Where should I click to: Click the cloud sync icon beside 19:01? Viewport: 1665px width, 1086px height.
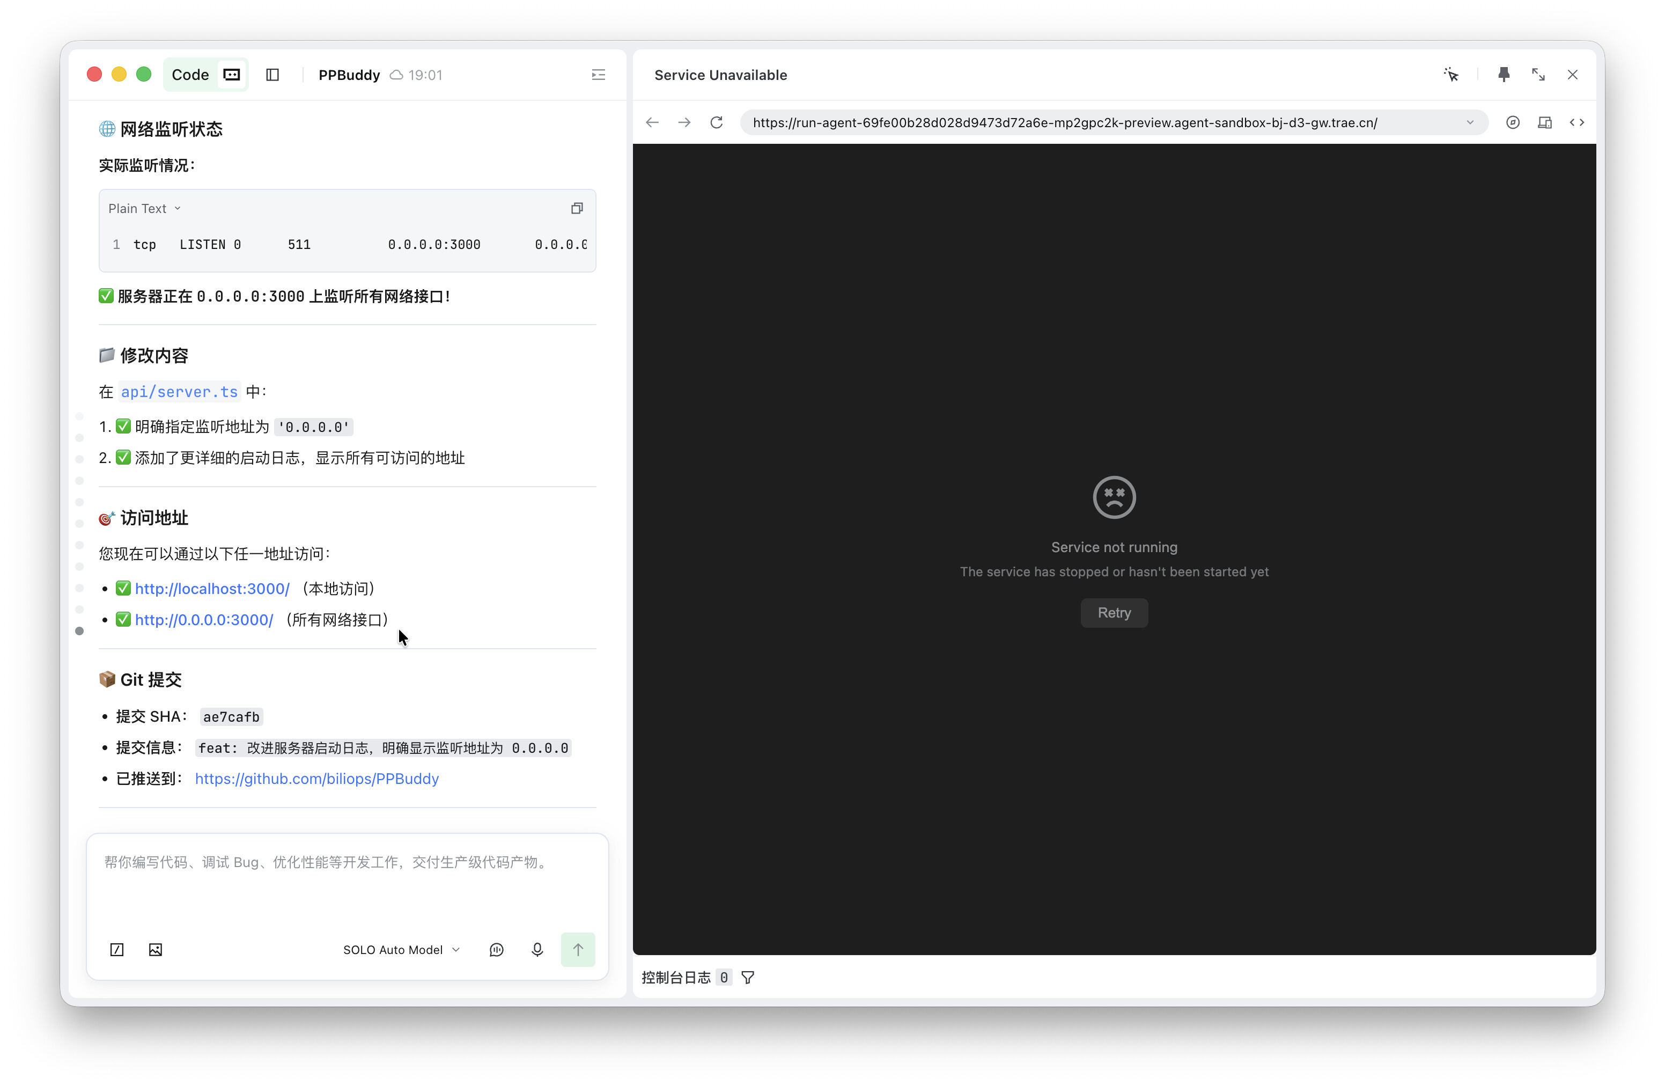point(396,75)
